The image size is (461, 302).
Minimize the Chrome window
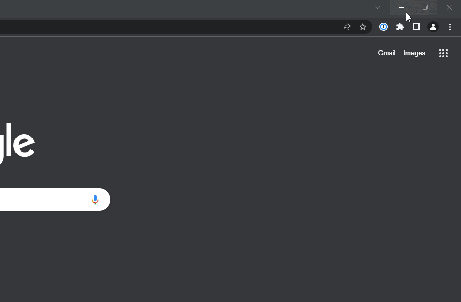click(402, 7)
